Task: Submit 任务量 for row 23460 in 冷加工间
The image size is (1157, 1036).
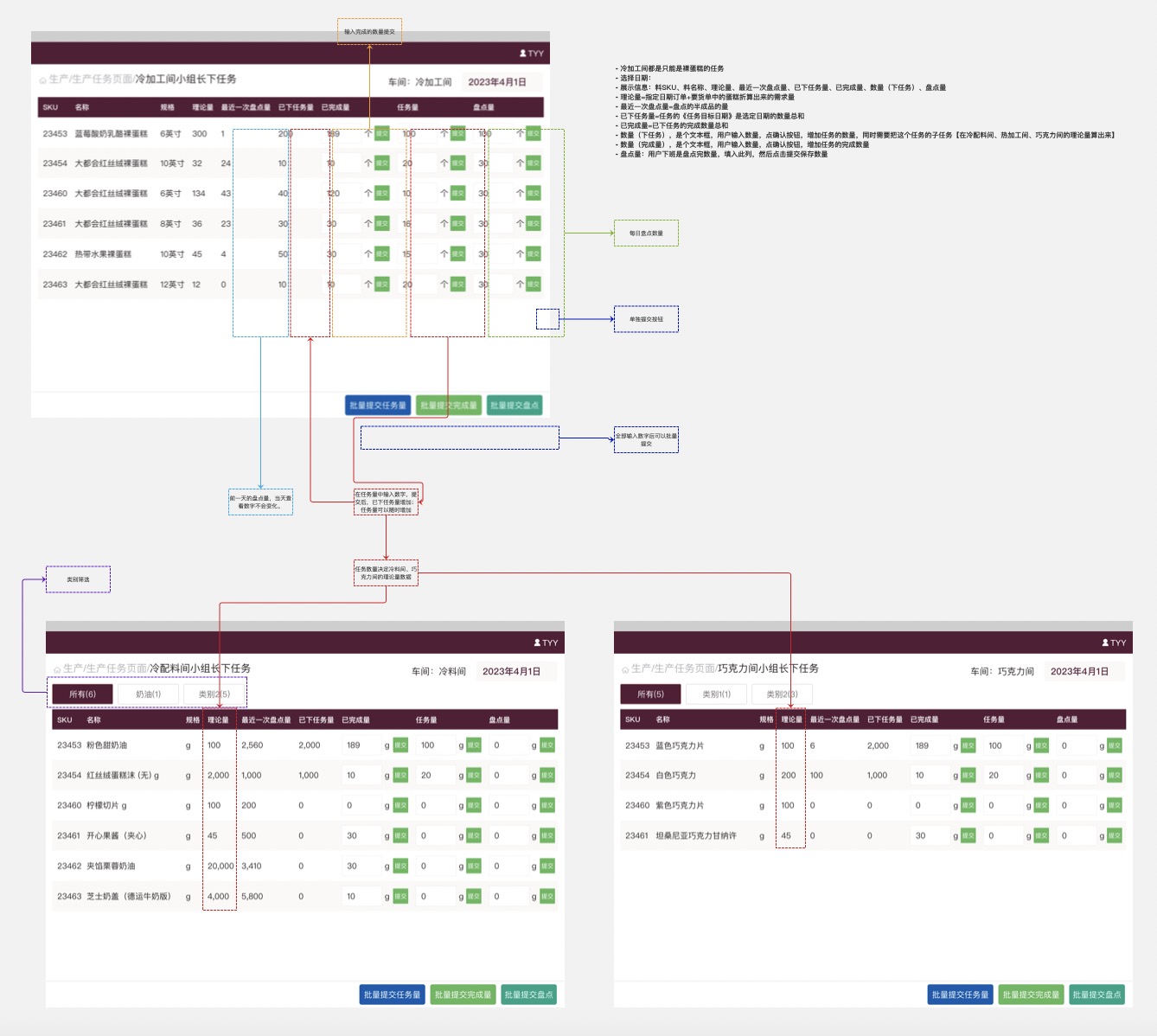Action: [457, 193]
